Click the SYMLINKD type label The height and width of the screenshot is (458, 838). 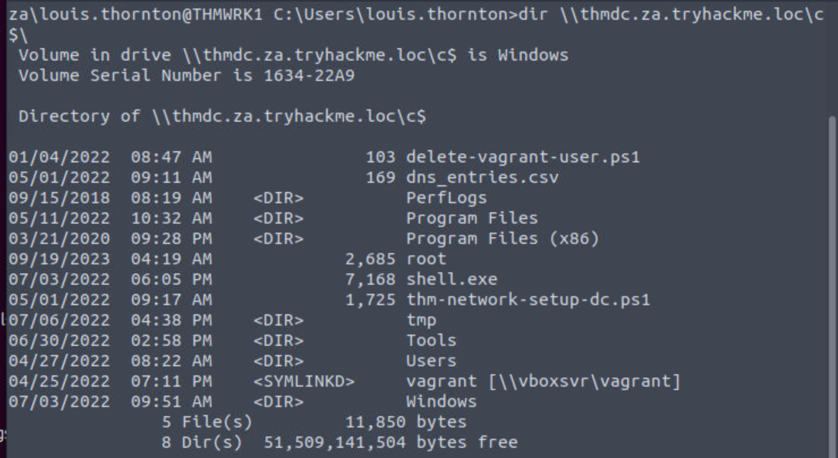pyautogui.click(x=304, y=381)
